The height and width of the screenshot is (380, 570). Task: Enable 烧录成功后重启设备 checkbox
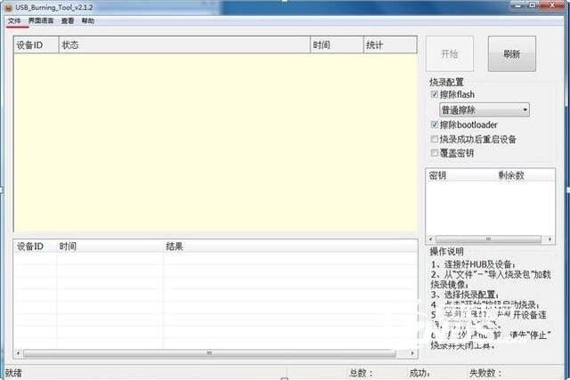[434, 139]
